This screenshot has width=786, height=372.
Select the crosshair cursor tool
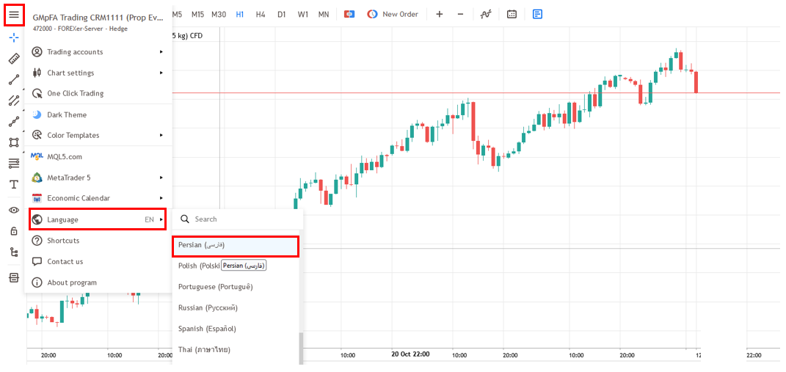click(x=14, y=37)
